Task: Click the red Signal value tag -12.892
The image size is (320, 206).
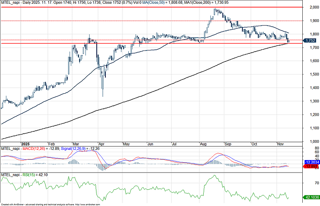Action: point(311,166)
